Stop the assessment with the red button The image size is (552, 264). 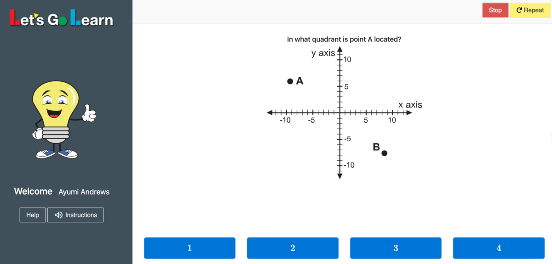pyautogui.click(x=495, y=10)
